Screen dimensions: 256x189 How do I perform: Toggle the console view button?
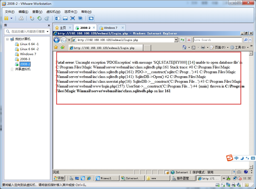coord(91,18)
